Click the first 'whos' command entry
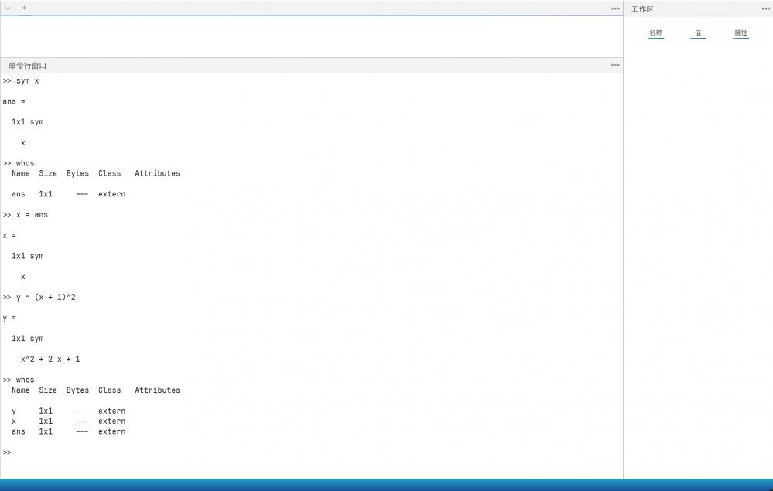The image size is (773, 491). pos(25,164)
